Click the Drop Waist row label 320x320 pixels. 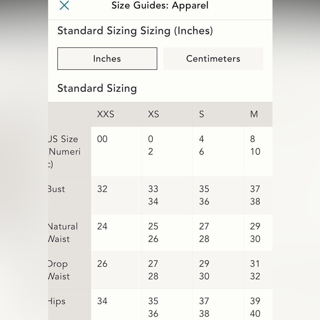click(59, 270)
